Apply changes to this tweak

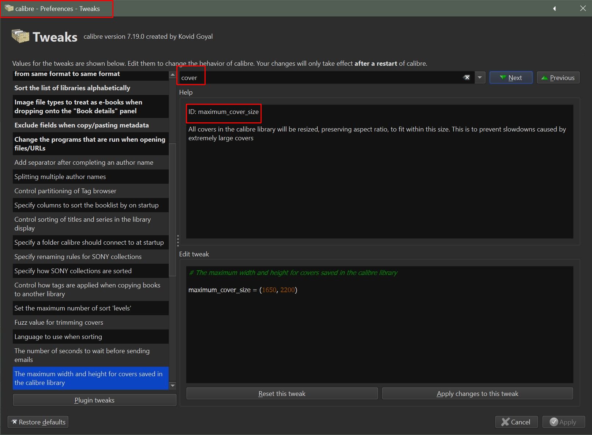tap(477, 393)
